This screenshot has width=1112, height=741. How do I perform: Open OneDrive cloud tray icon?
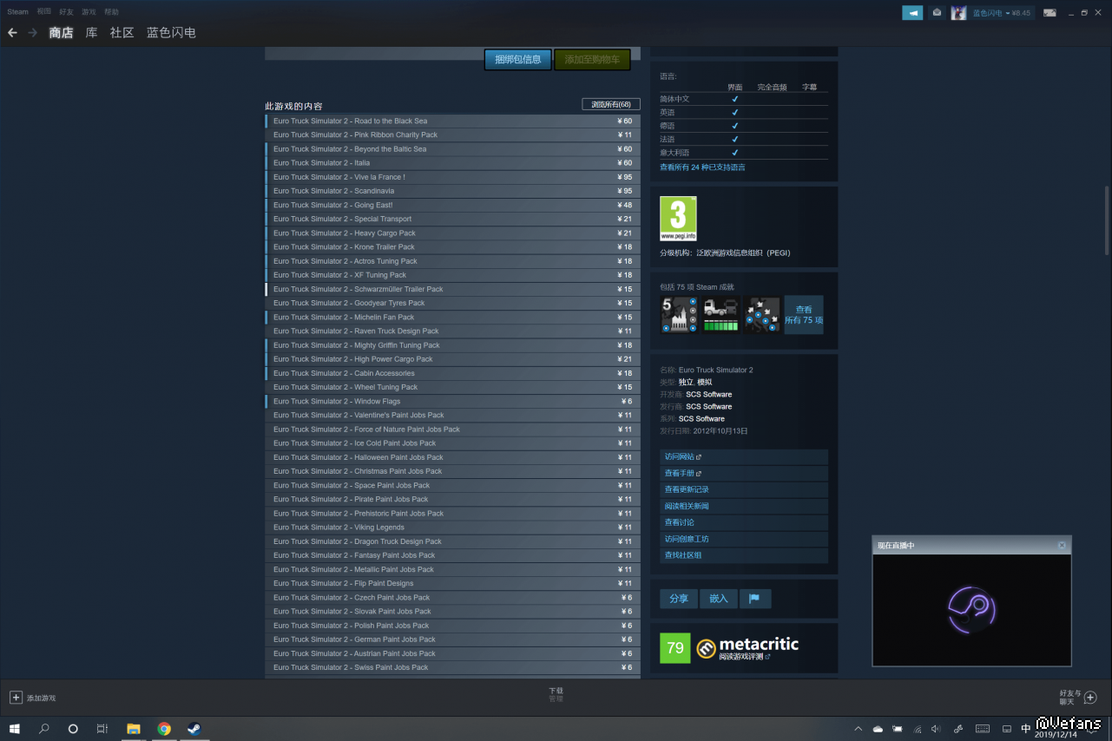878,729
